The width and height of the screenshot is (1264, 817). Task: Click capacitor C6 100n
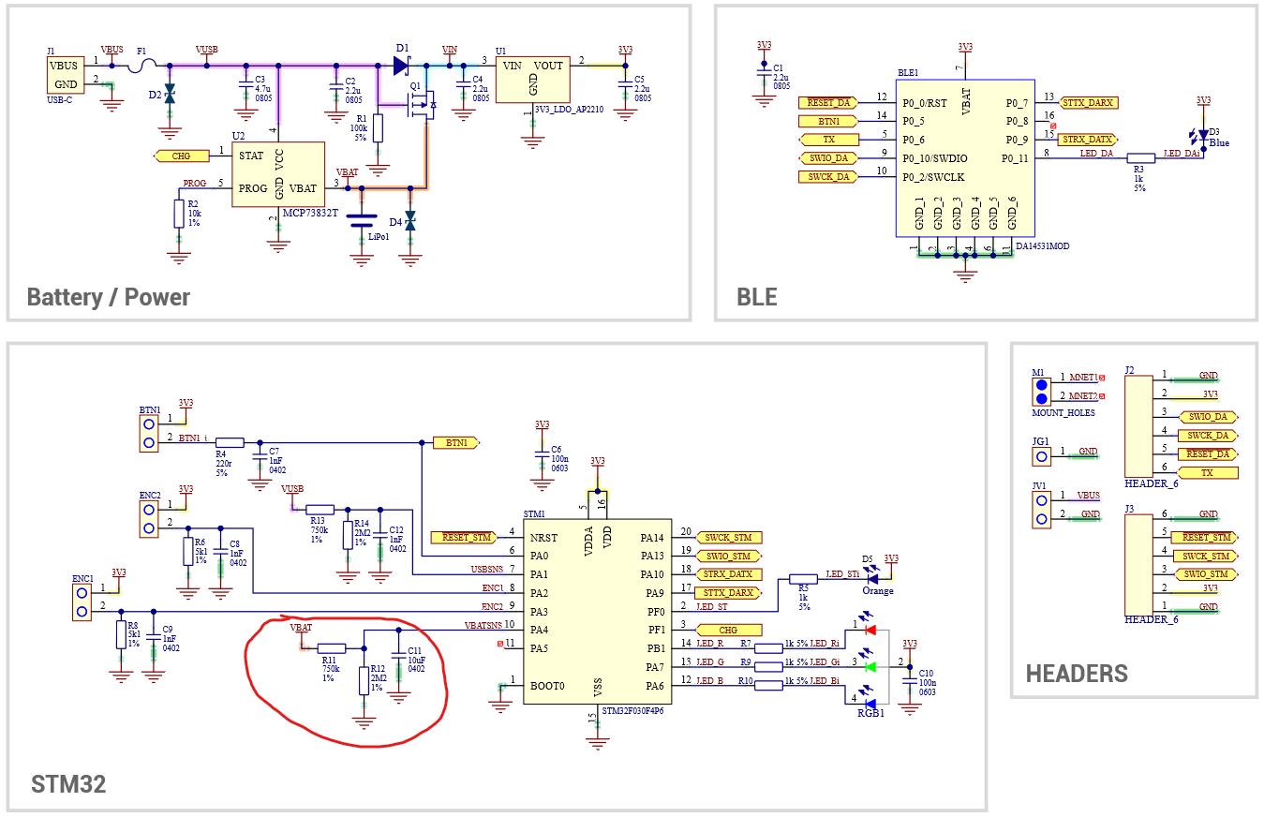pos(542,455)
